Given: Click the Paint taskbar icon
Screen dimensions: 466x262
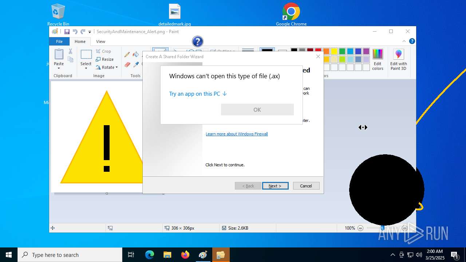Looking at the screenshot, I should pos(203,255).
